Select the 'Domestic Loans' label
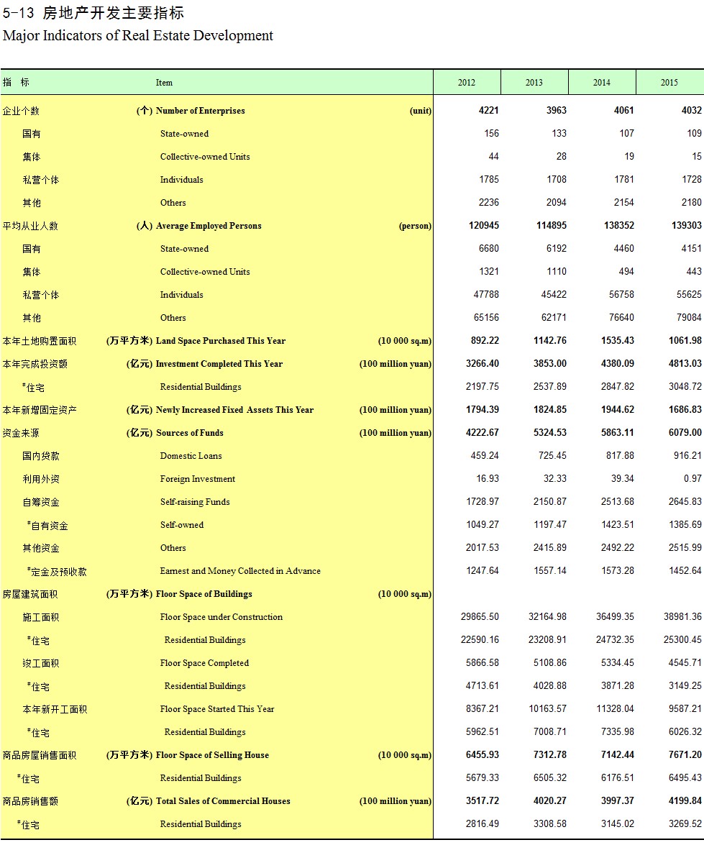This screenshot has height=863, width=704. coord(191,456)
